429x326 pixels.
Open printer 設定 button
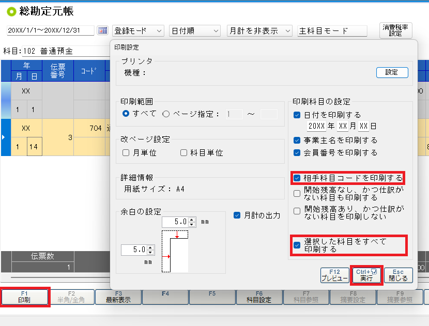tap(392, 73)
